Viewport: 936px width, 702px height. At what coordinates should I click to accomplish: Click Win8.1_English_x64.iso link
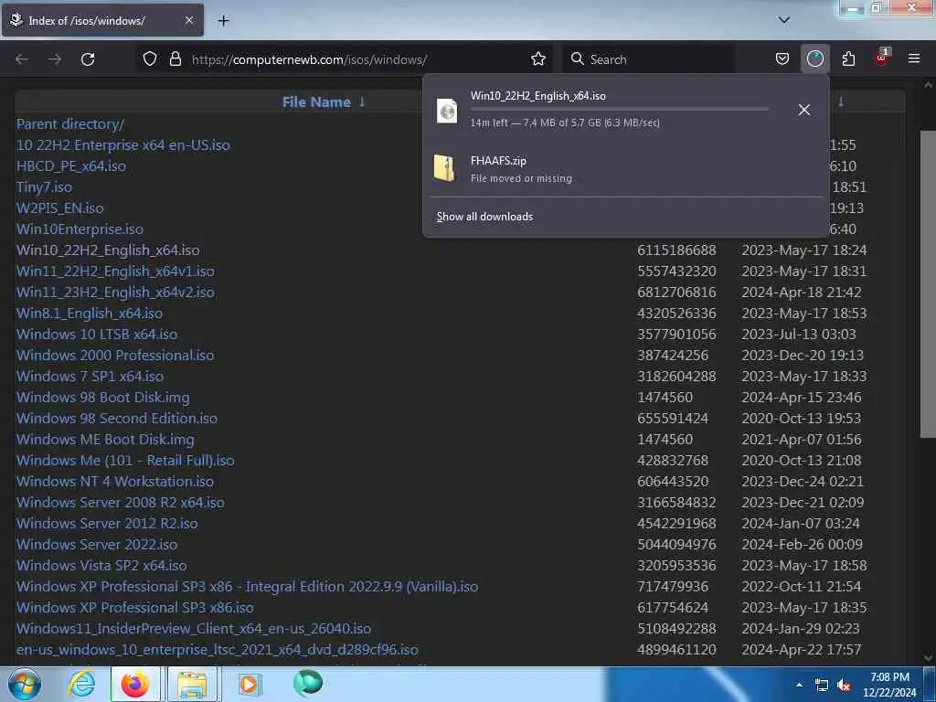(x=90, y=313)
